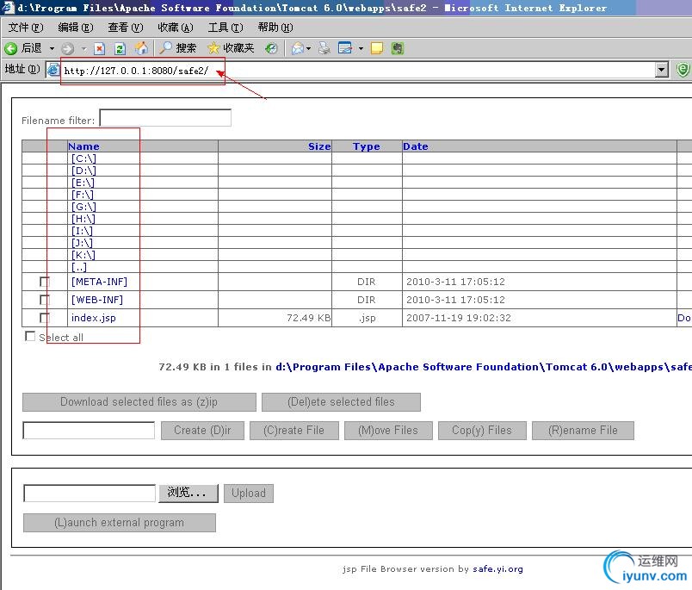Click the (R)ename File button
The width and height of the screenshot is (692, 590).
point(583,430)
